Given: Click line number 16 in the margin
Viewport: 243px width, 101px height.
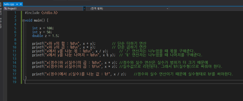Looking at the screenshot, I should tap(14, 70).
